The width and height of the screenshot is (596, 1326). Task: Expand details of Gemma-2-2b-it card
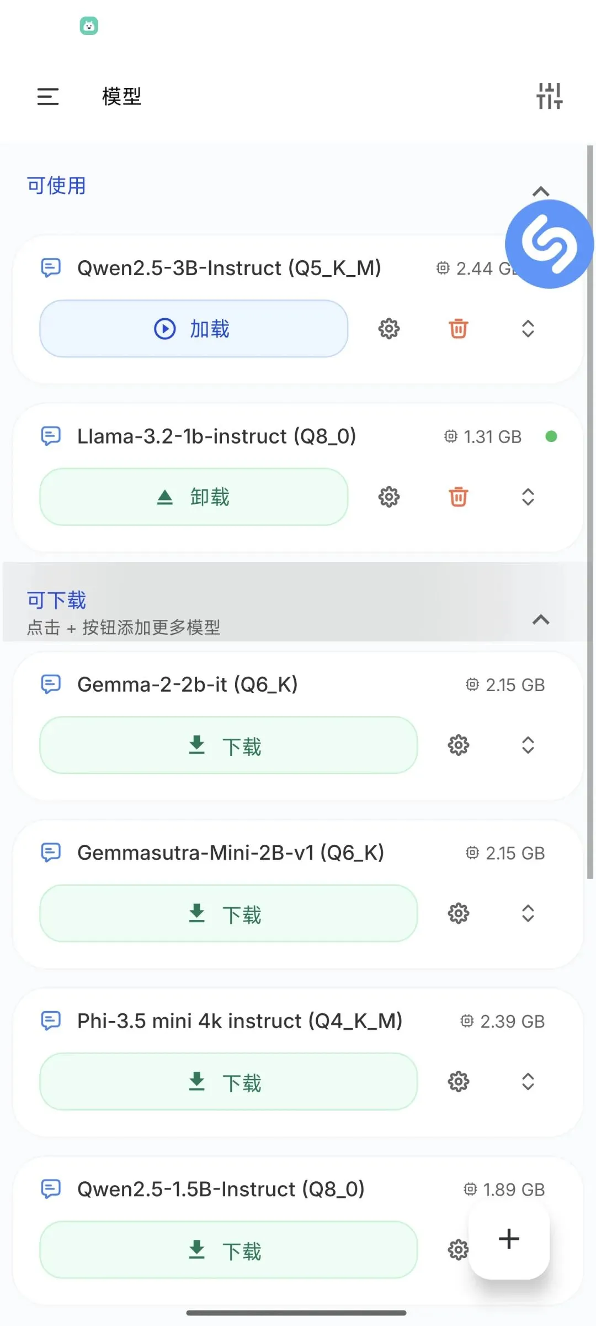tap(528, 745)
